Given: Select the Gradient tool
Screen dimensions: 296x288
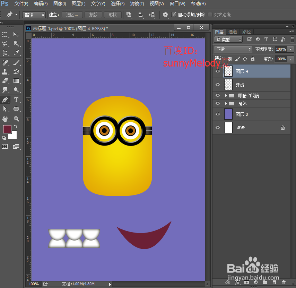Looking at the screenshot, I should (x=16, y=81).
